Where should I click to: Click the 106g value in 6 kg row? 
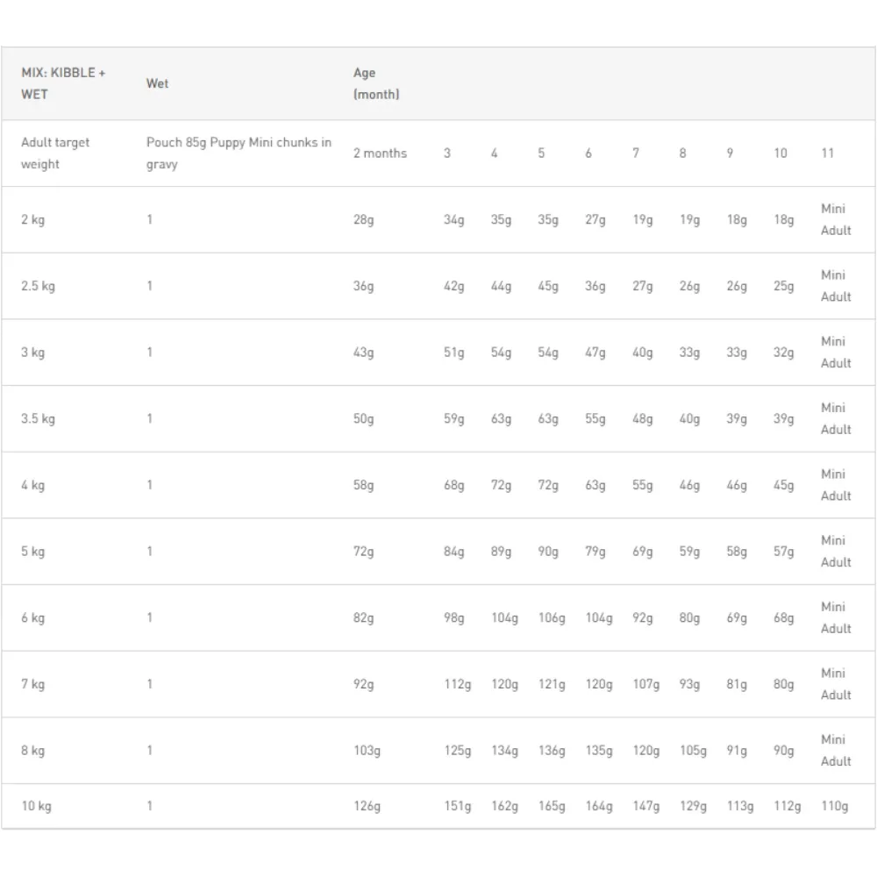(x=552, y=618)
